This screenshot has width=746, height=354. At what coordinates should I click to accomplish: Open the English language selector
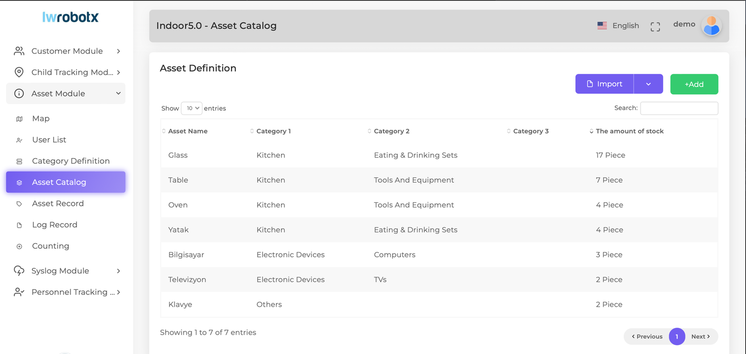pos(618,25)
